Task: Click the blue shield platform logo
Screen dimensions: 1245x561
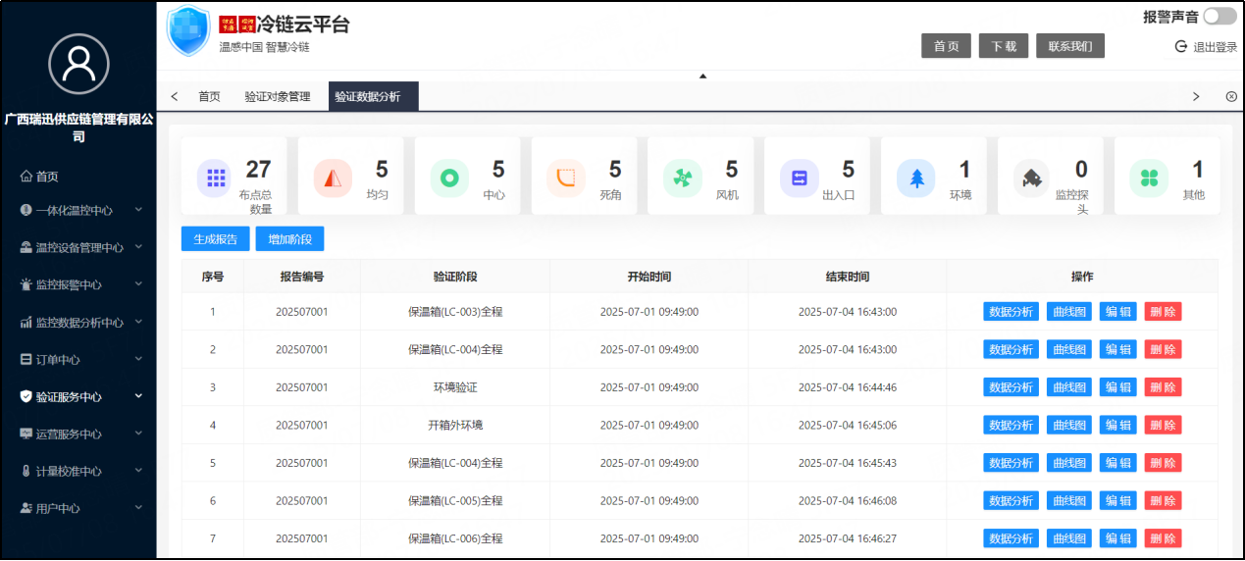Action: click(187, 31)
